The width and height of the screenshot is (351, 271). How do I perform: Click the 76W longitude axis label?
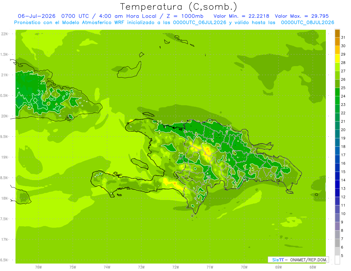coord(38,267)
